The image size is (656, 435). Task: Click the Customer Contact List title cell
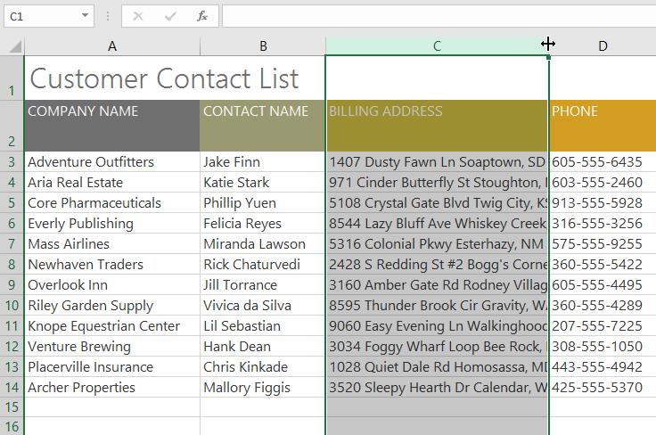tap(164, 78)
